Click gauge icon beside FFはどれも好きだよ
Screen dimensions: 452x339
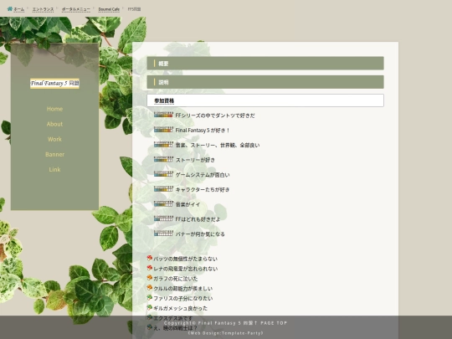click(x=163, y=218)
